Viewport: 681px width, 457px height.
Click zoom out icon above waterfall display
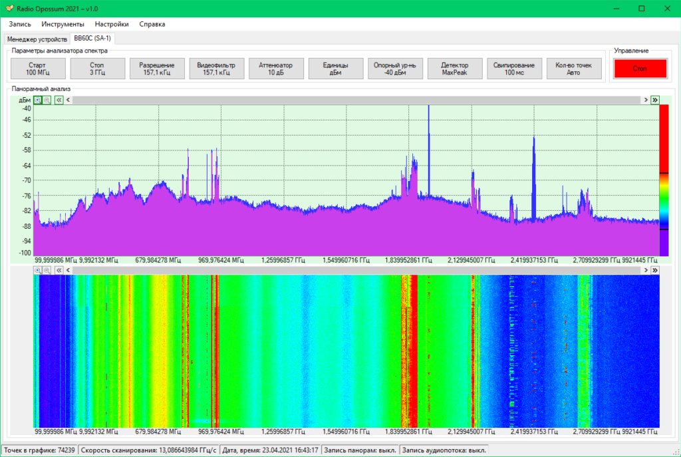pos(47,271)
